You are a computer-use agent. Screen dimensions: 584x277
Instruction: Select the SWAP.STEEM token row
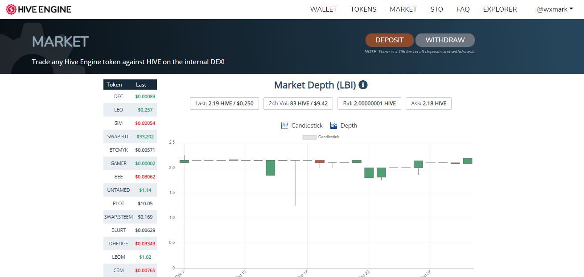pyautogui.click(x=130, y=217)
